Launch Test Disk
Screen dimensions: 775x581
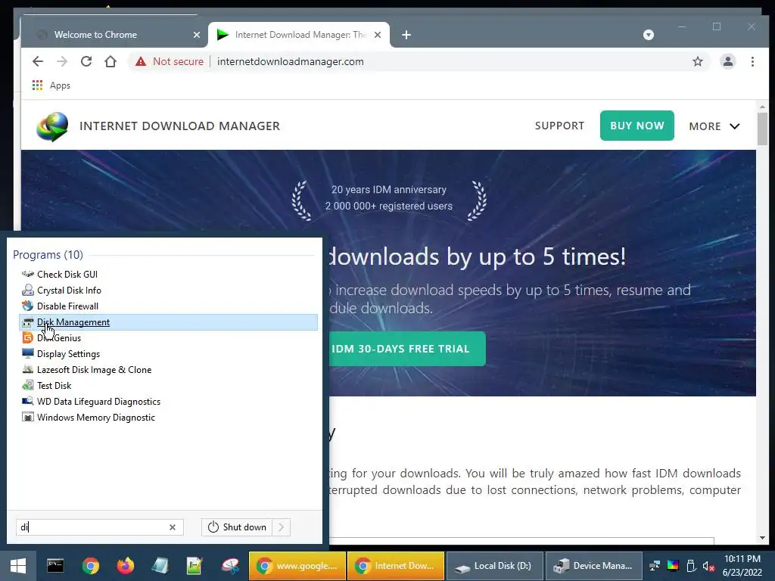pos(54,385)
